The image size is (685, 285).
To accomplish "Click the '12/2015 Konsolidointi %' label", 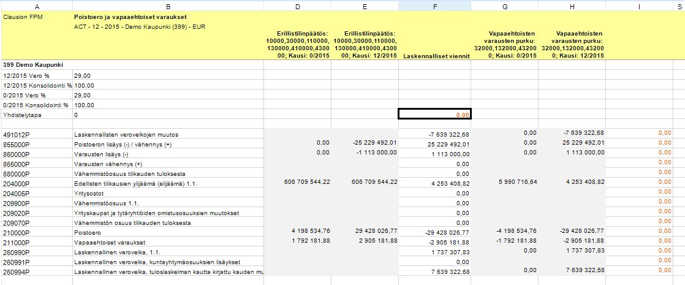I will coord(37,86).
